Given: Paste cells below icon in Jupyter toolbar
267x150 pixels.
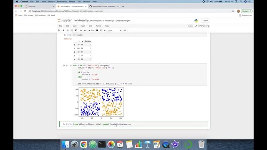Looking at the screenshot, I should (x=76, y=30).
